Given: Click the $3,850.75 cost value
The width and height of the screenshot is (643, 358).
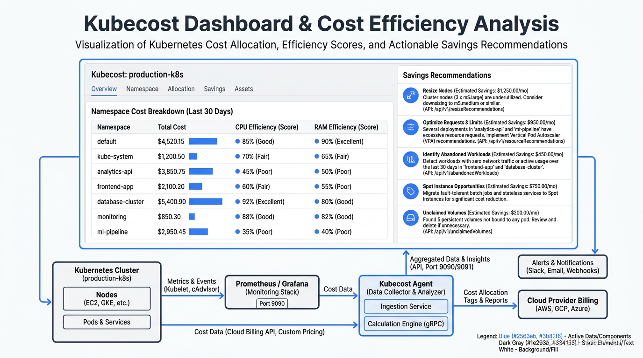Looking at the screenshot, I should click(171, 172).
